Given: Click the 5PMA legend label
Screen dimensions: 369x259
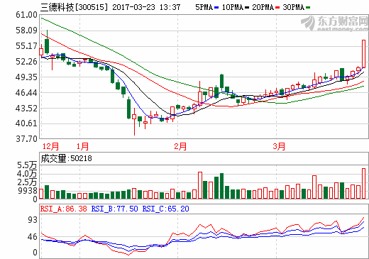Looking at the screenshot, I should (x=204, y=7).
